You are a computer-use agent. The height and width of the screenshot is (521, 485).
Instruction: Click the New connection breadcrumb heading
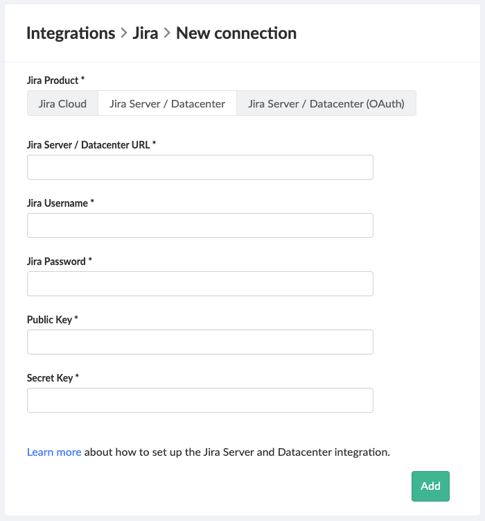click(x=236, y=33)
